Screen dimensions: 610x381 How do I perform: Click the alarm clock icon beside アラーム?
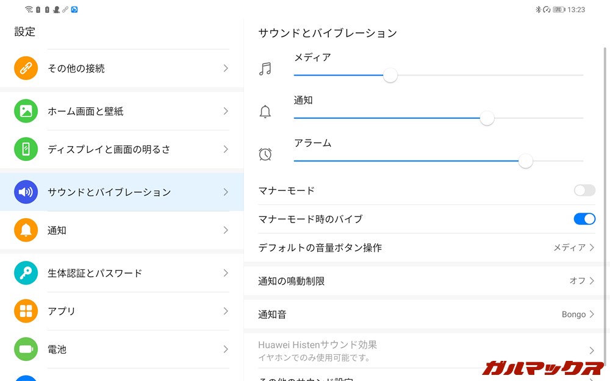tap(267, 154)
